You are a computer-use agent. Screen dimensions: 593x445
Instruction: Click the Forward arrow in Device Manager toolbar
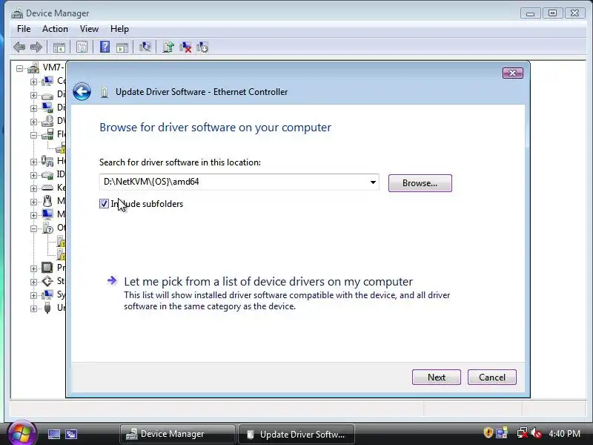click(x=36, y=47)
